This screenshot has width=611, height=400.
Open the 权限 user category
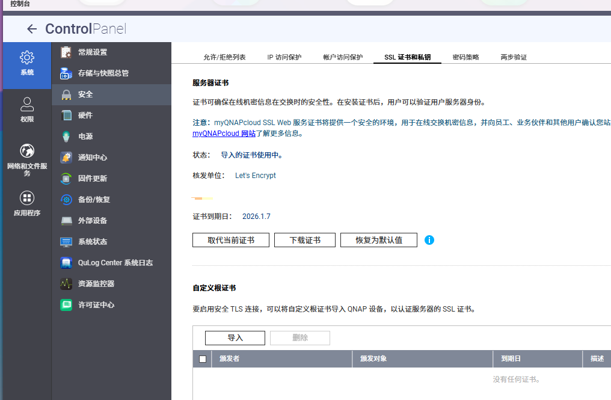(x=27, y=110)
